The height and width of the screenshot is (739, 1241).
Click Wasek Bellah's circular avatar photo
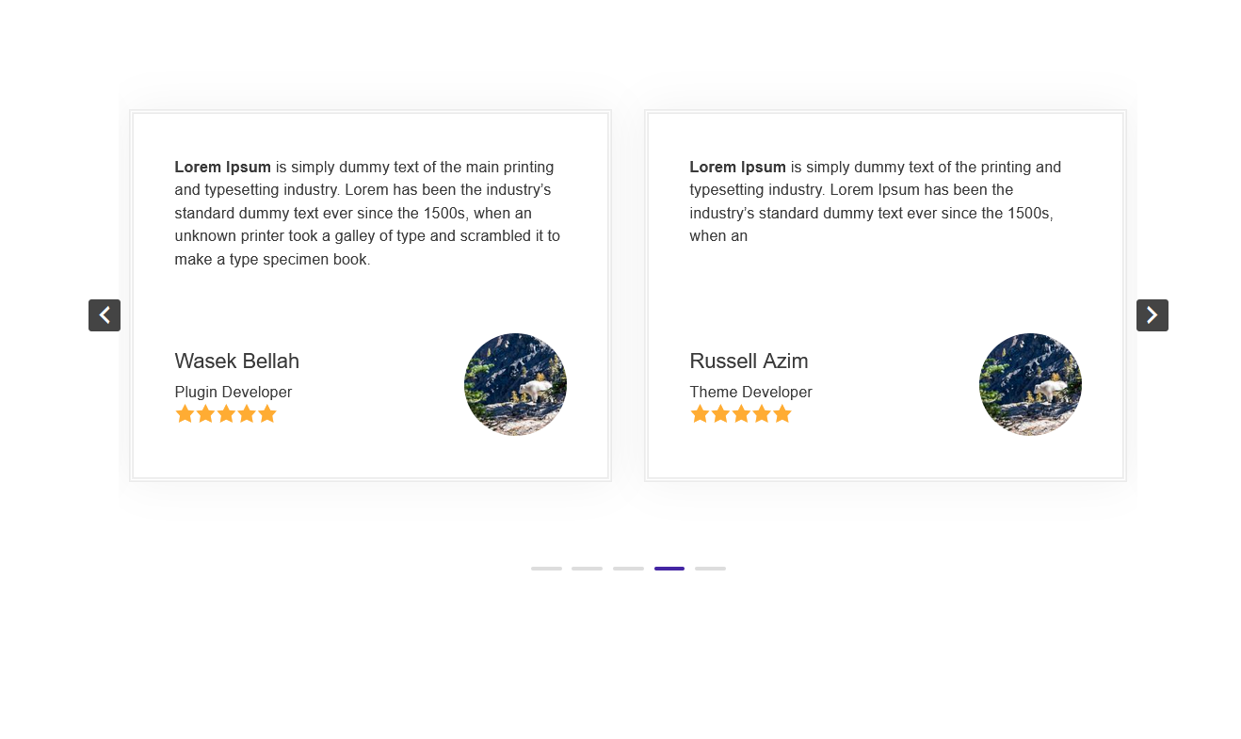515,384
